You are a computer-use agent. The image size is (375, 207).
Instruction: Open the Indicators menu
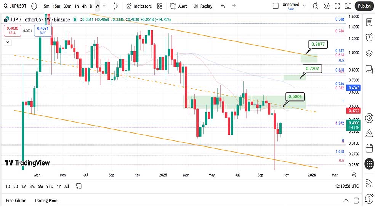139,6
